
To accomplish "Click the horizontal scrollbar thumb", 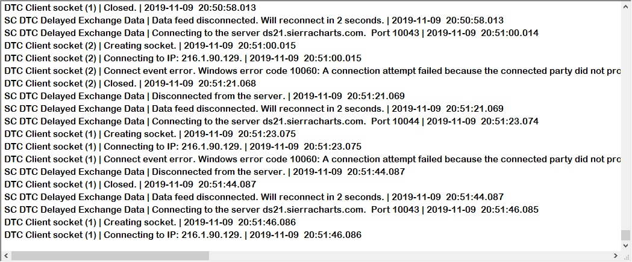I will pos(110,255).
